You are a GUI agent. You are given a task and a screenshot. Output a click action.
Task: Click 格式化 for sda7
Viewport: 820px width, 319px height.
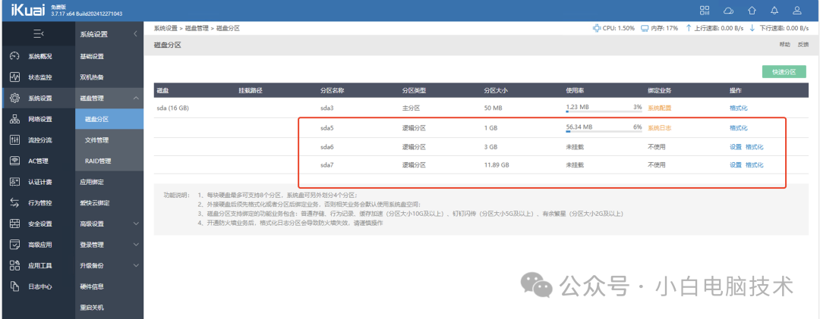click(x=754, y=164)
